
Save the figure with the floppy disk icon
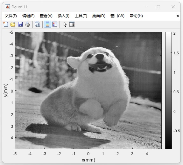click(x=20, y=24)
